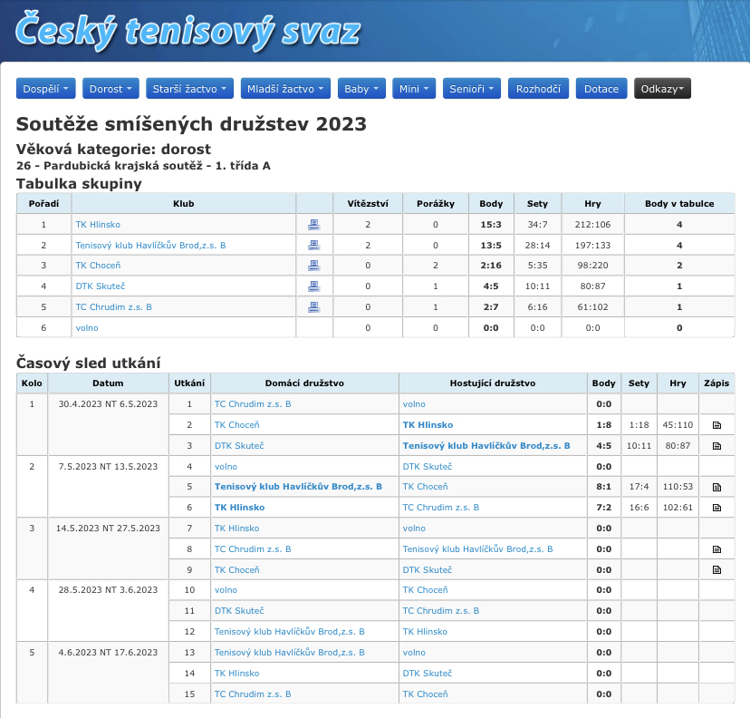Open away team TK Choceň in match 5
This screenshot has width=750, height=718.
coord(425,486)
